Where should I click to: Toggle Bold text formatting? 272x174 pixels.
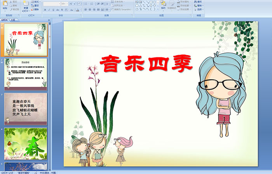45,10
